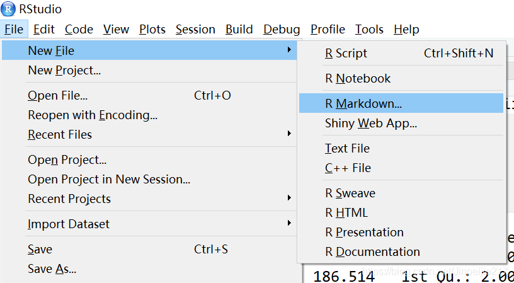This screenshot has height=283, width=514.
Task: Open the Profile menu
Action: pos(328,29)
